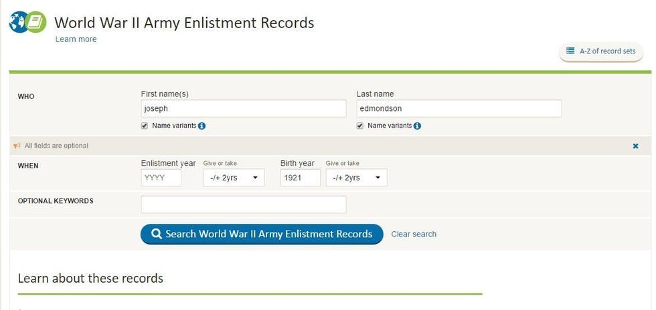Dismiss the 'All fields are optional' notice
This screenshot has width=656, height=310.
(x=635, y=146)
